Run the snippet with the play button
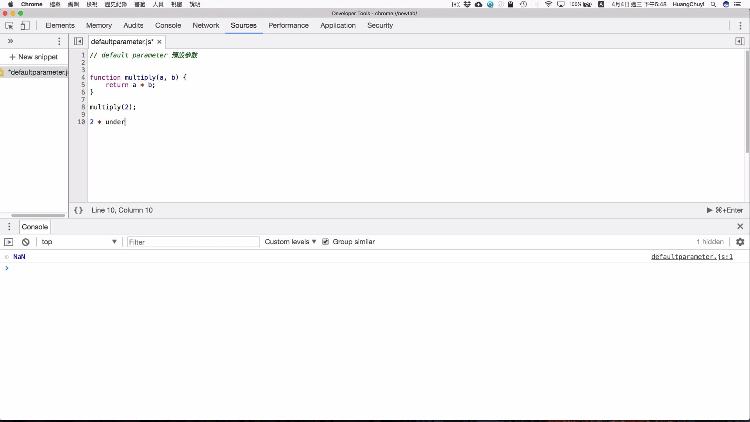 pos(709,210)
